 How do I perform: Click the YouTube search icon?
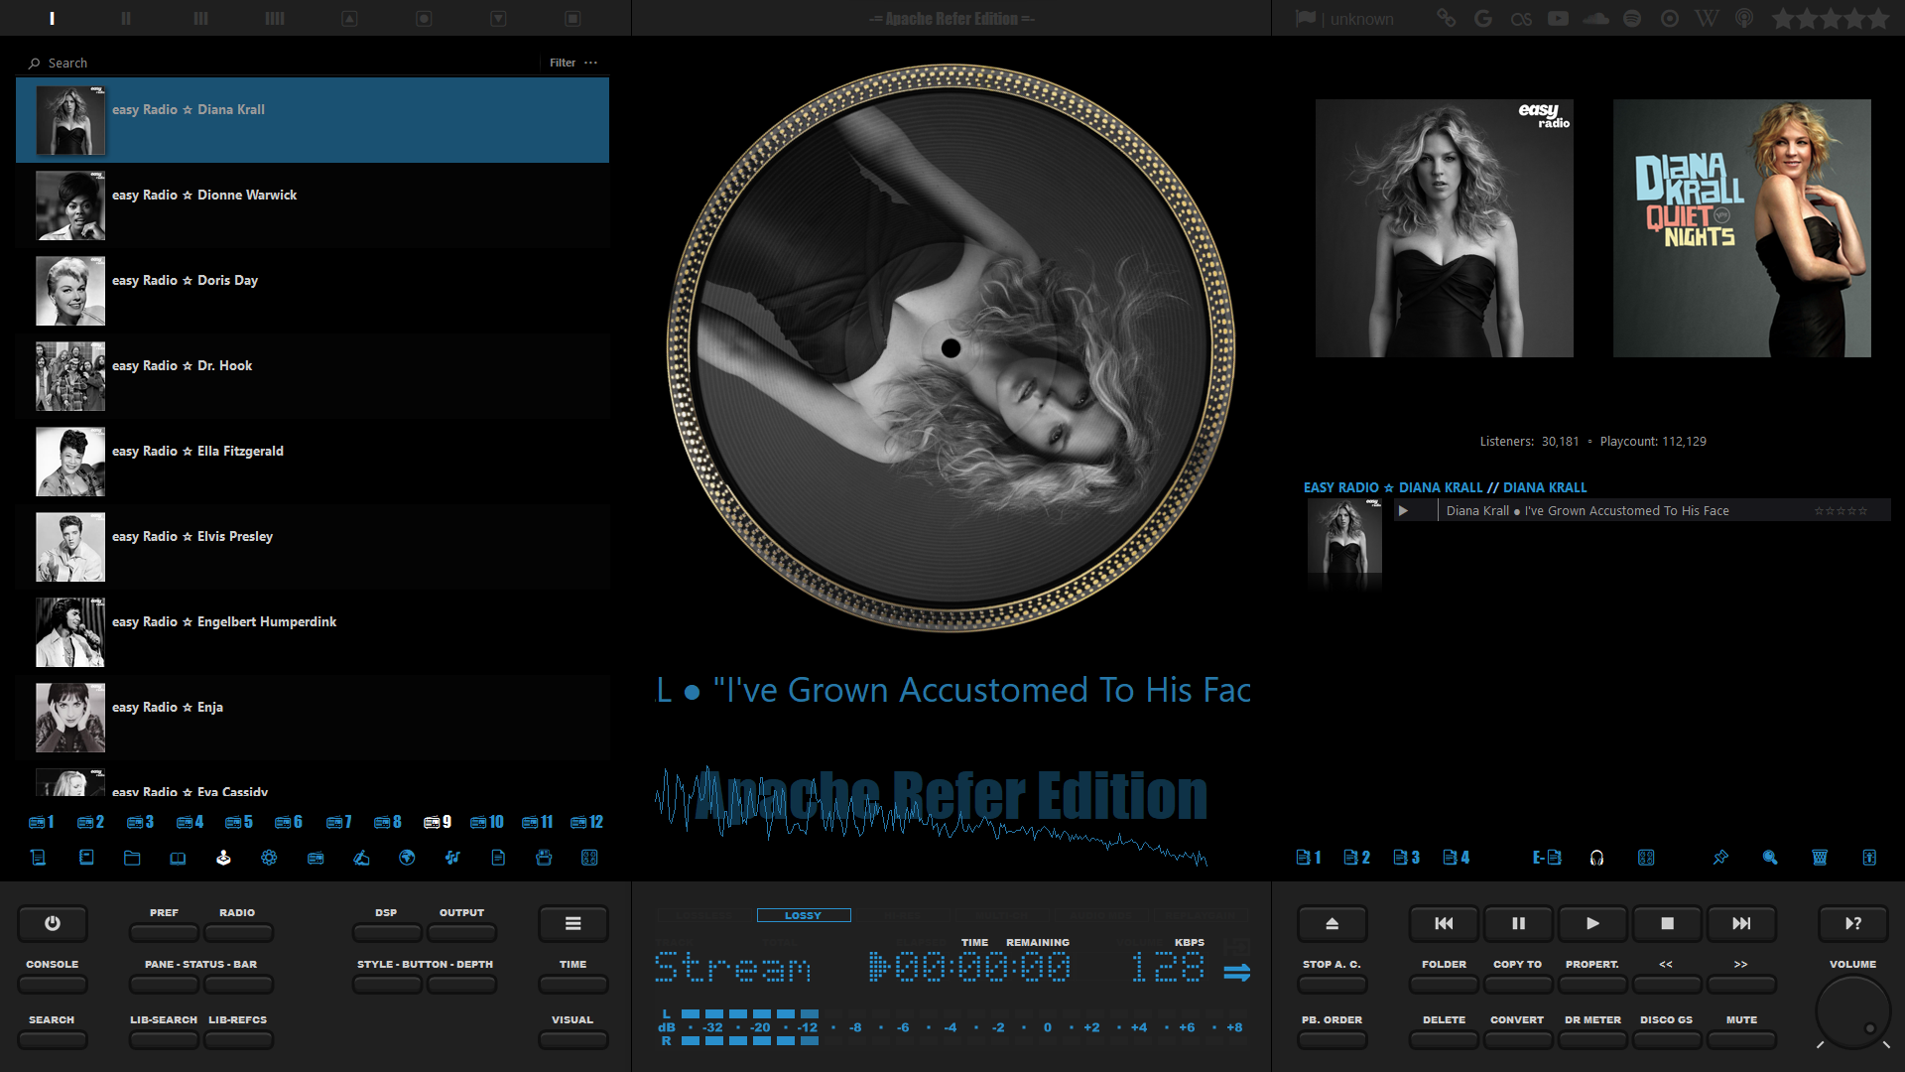point(1558,19)
